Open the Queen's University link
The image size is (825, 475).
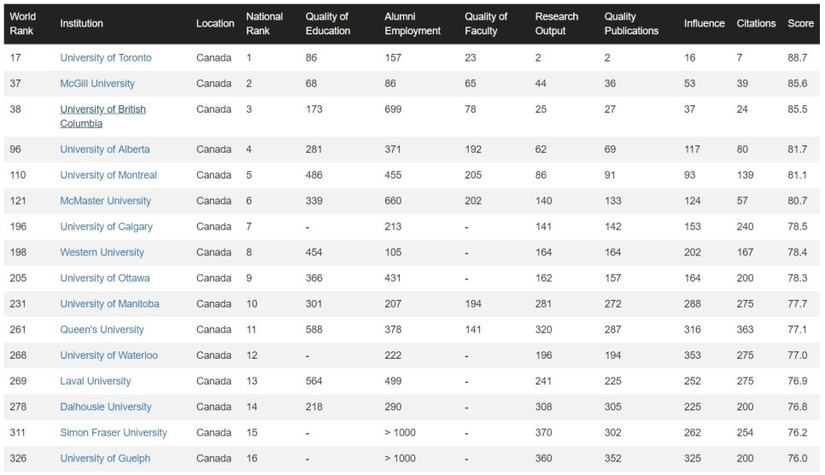click(102, 330)
